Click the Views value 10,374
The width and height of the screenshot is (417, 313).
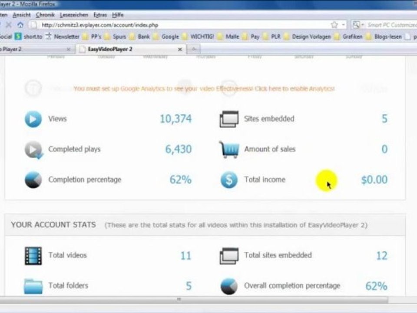point(175,119)
